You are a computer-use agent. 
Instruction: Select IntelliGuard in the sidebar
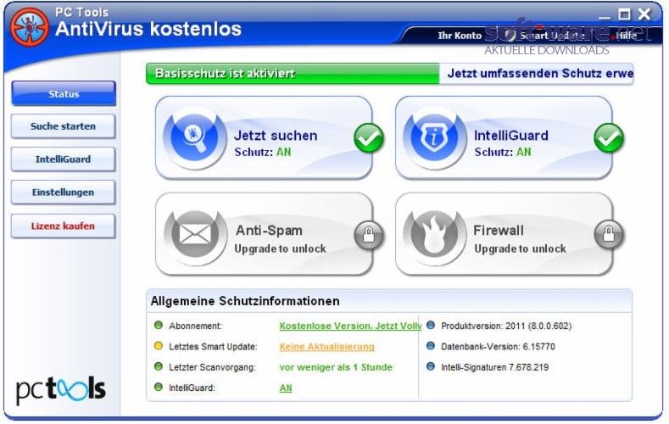coord(63,159)
